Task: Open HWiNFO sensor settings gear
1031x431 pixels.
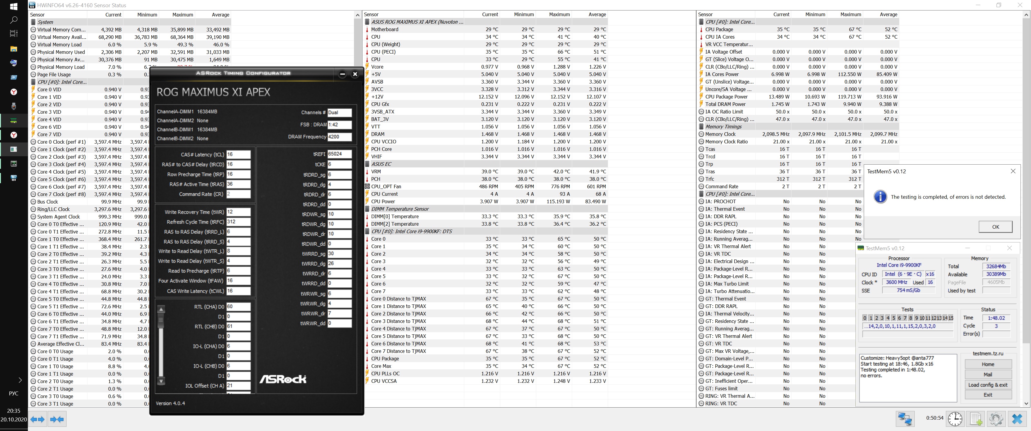Action: [x=996, y=419]
